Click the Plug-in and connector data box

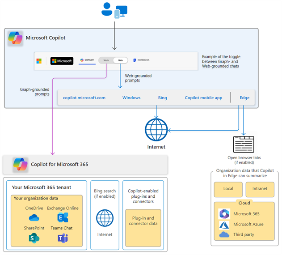pyautogui.click(x=143, y=228)
